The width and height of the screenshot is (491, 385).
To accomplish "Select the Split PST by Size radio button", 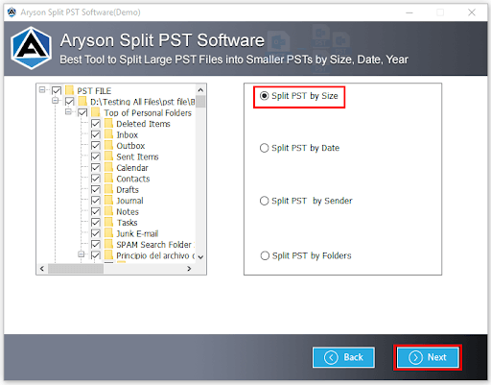I will pyautogui.click(x=264, y=96).
